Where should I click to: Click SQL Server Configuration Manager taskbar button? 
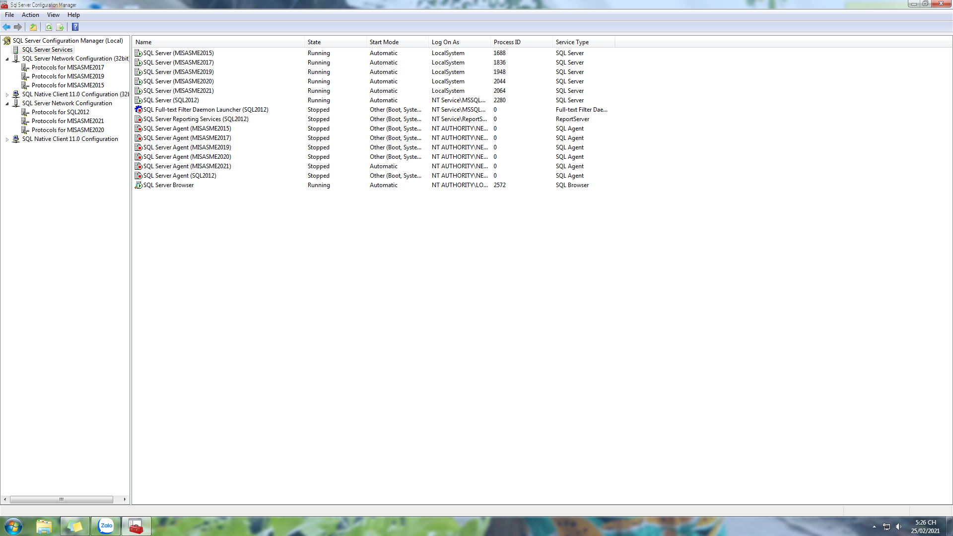coord(136,526)
